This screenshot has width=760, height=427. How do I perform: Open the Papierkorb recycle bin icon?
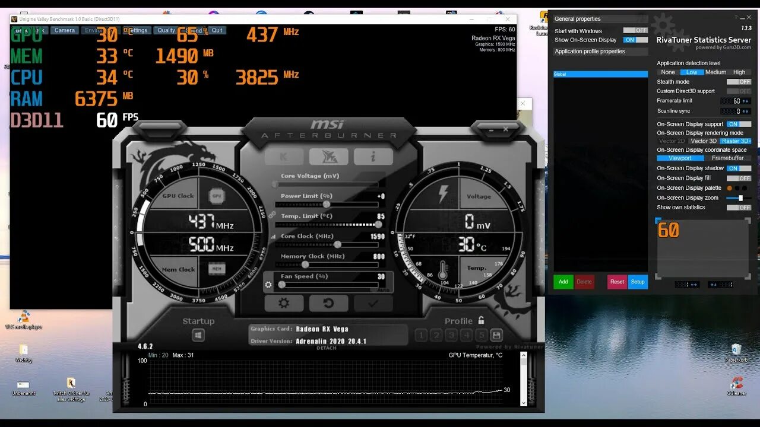tap(736, 353)
